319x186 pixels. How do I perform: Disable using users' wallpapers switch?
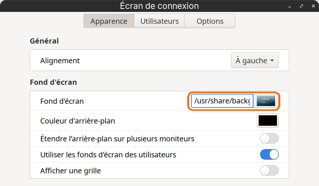click(269, 154)
